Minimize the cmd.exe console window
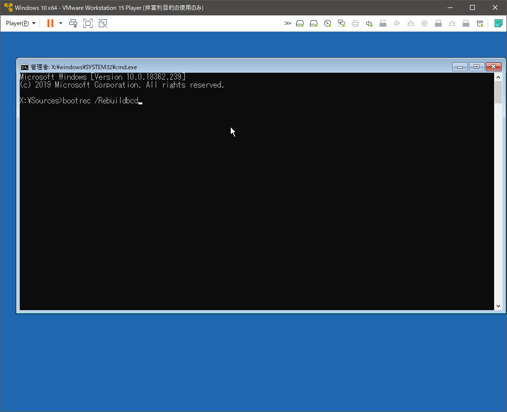This screenshot has height=412, width=507. 460,67
